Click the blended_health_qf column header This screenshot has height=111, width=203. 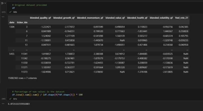click(137, 18)
